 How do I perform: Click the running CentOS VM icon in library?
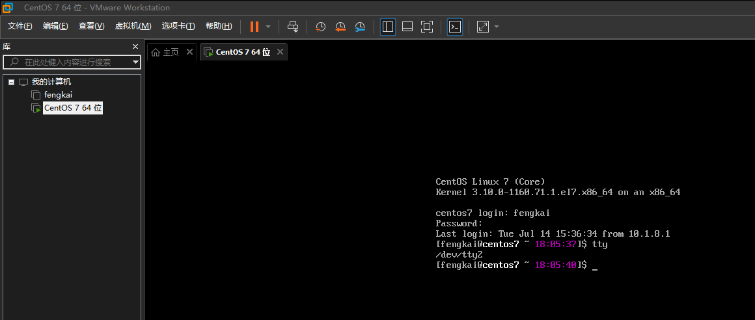(x=36, y=108)
